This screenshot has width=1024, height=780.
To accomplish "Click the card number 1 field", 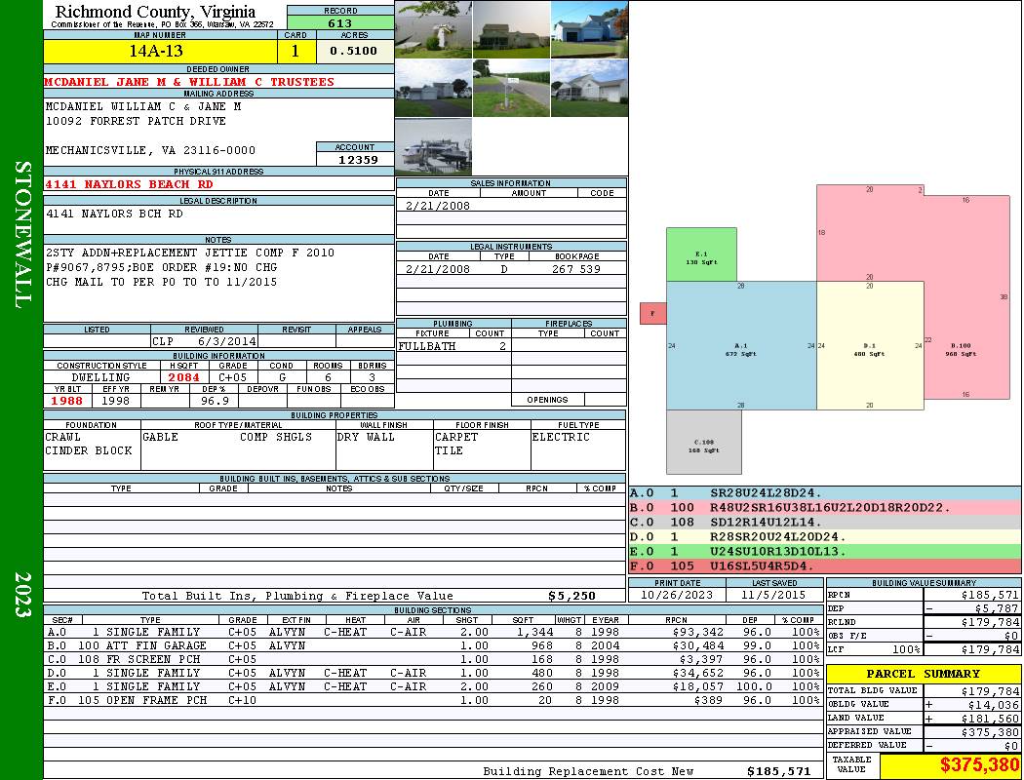I will click(295, 51).
